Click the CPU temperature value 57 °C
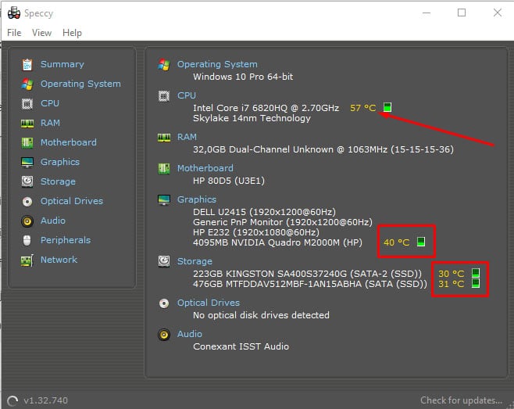Image resolution: width=514 pixels, height=409 pixels. point(363,108)
